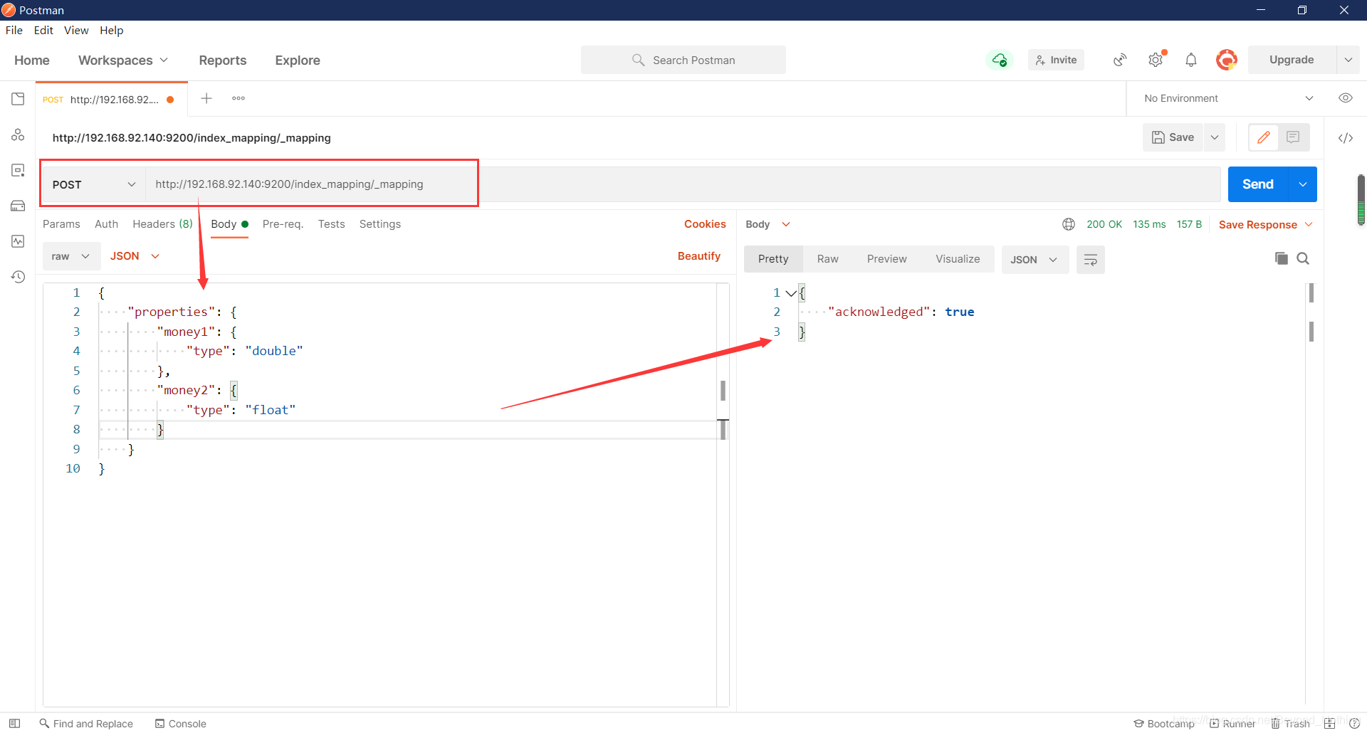Open help icon in status bar

(1354, 723)
